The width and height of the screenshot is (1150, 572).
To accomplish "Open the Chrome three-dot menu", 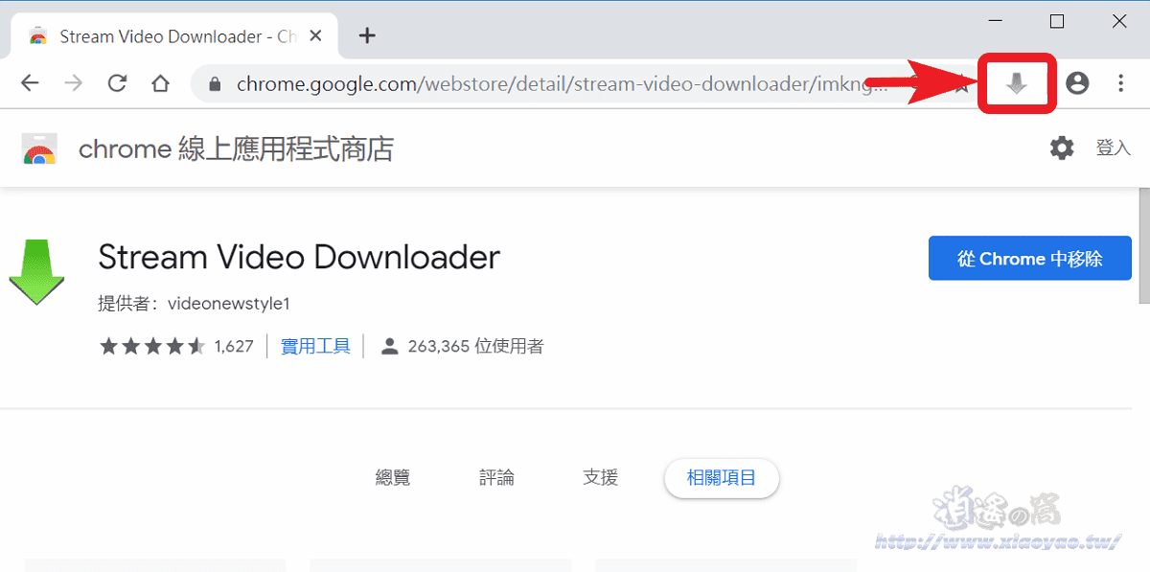I will [1120, 83].
